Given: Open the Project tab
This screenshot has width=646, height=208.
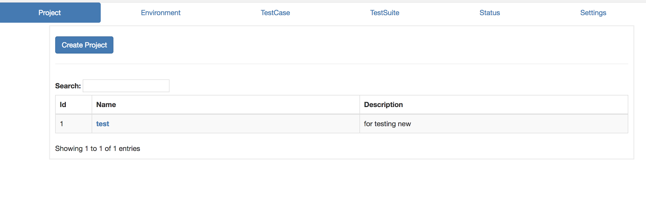Looking at the screenshot, I should coord(50,13).
